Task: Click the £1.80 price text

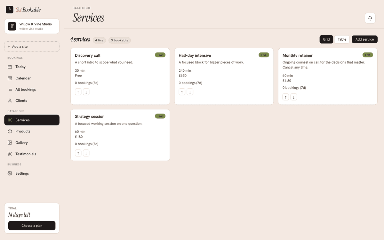Action: tap(287, 81)
